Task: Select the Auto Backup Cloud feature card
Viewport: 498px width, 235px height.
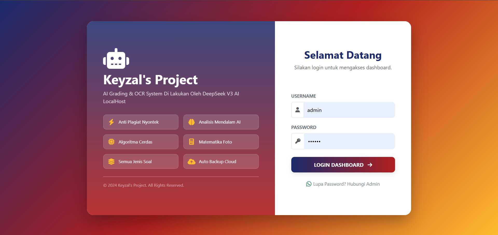Action: (221, 162)
